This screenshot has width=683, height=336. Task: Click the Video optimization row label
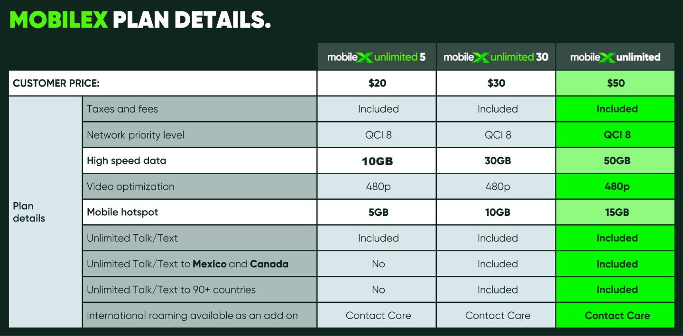tap(130, 186)
